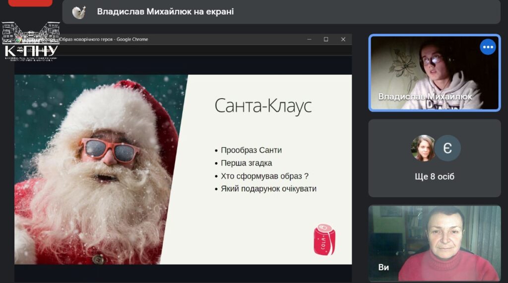The width and height of the screenshot is (508, 283).
Task: Click the "Санта-Клаус" slide title
Action: point(263,106)
